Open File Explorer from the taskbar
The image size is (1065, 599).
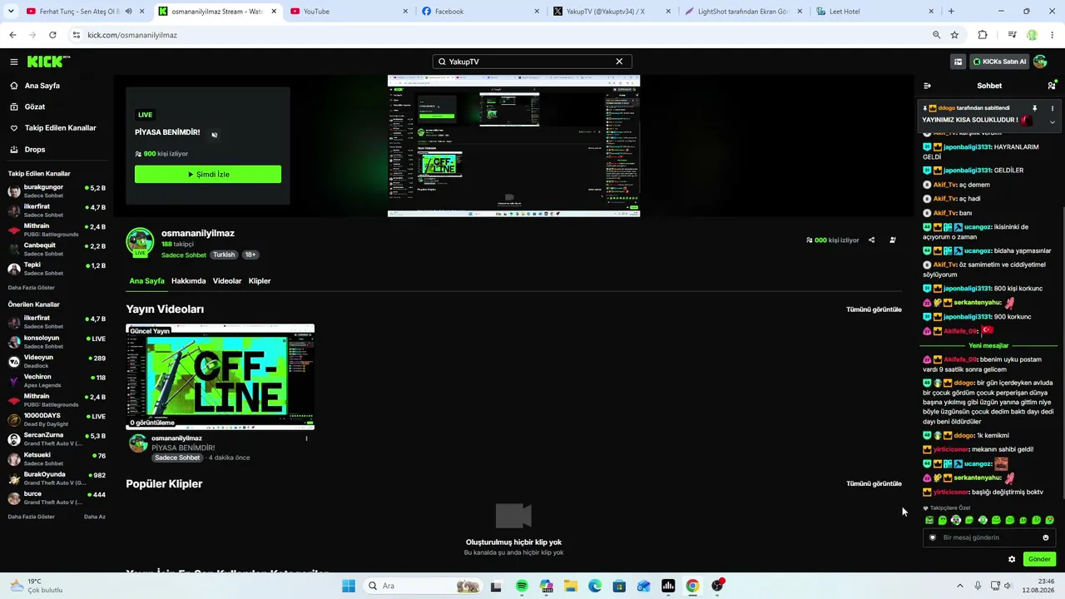(571, 586)
